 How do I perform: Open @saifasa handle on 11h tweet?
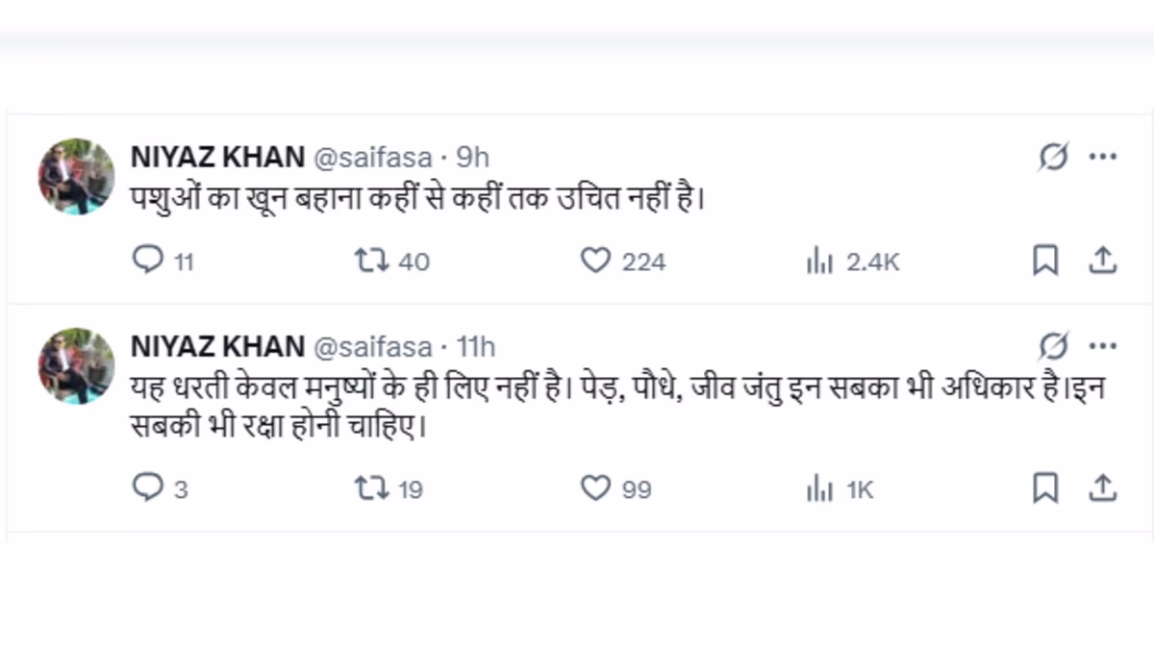tap(372, 346)
